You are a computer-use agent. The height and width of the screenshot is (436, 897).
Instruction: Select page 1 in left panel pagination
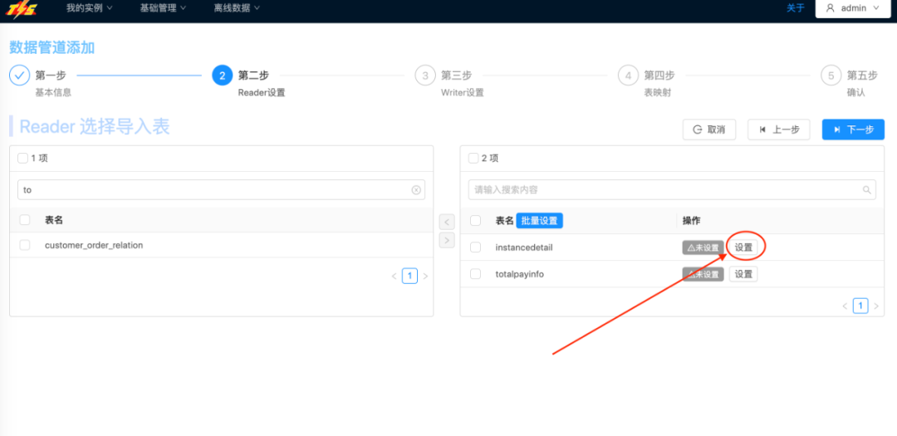409,277
